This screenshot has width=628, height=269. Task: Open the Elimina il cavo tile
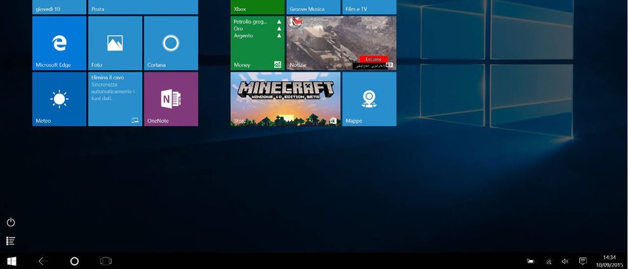(x=115, y=99)
